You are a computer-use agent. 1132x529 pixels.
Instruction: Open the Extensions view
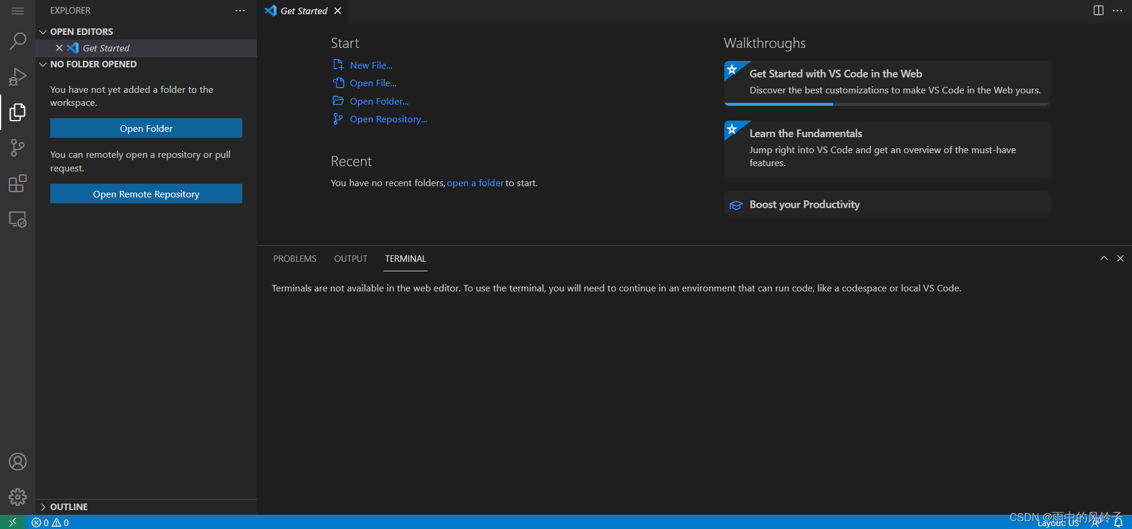click(x=18, y=183)
